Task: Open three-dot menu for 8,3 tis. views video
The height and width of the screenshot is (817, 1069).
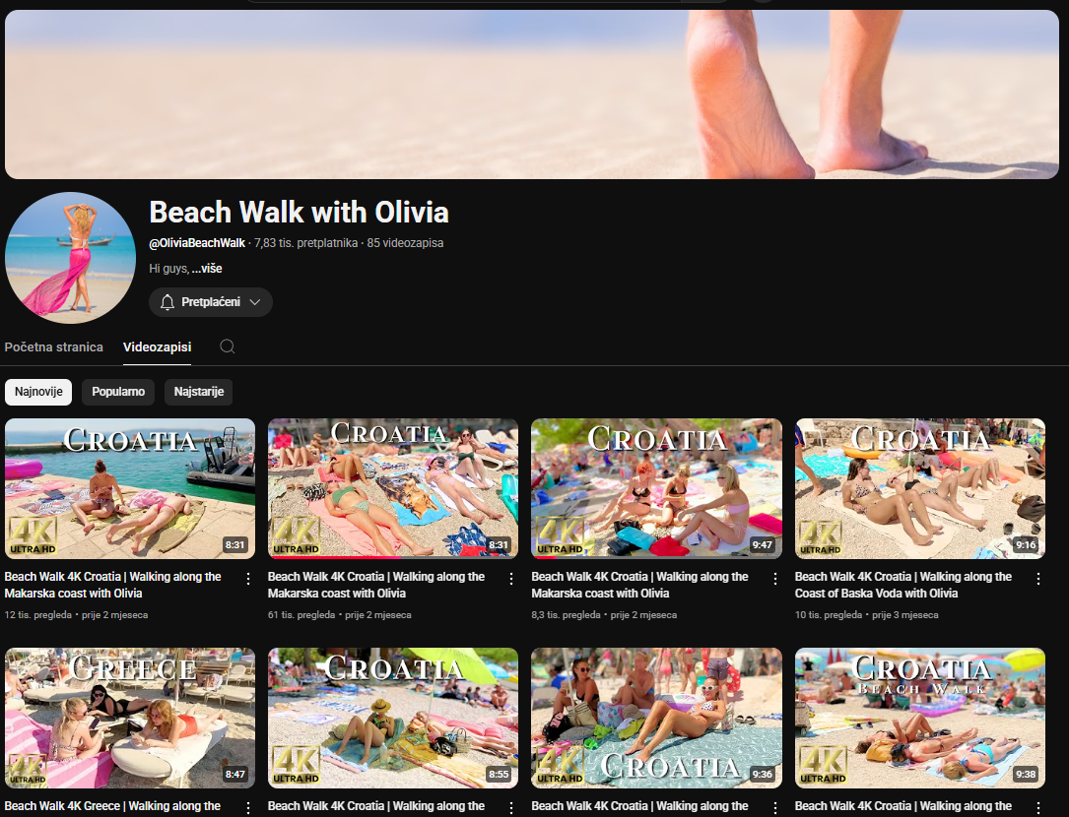Action: tap(774, 579)
